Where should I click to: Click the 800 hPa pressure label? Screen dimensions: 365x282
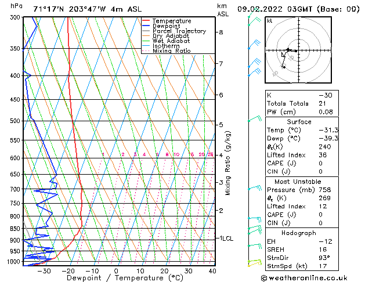click(x=16, y=216)
